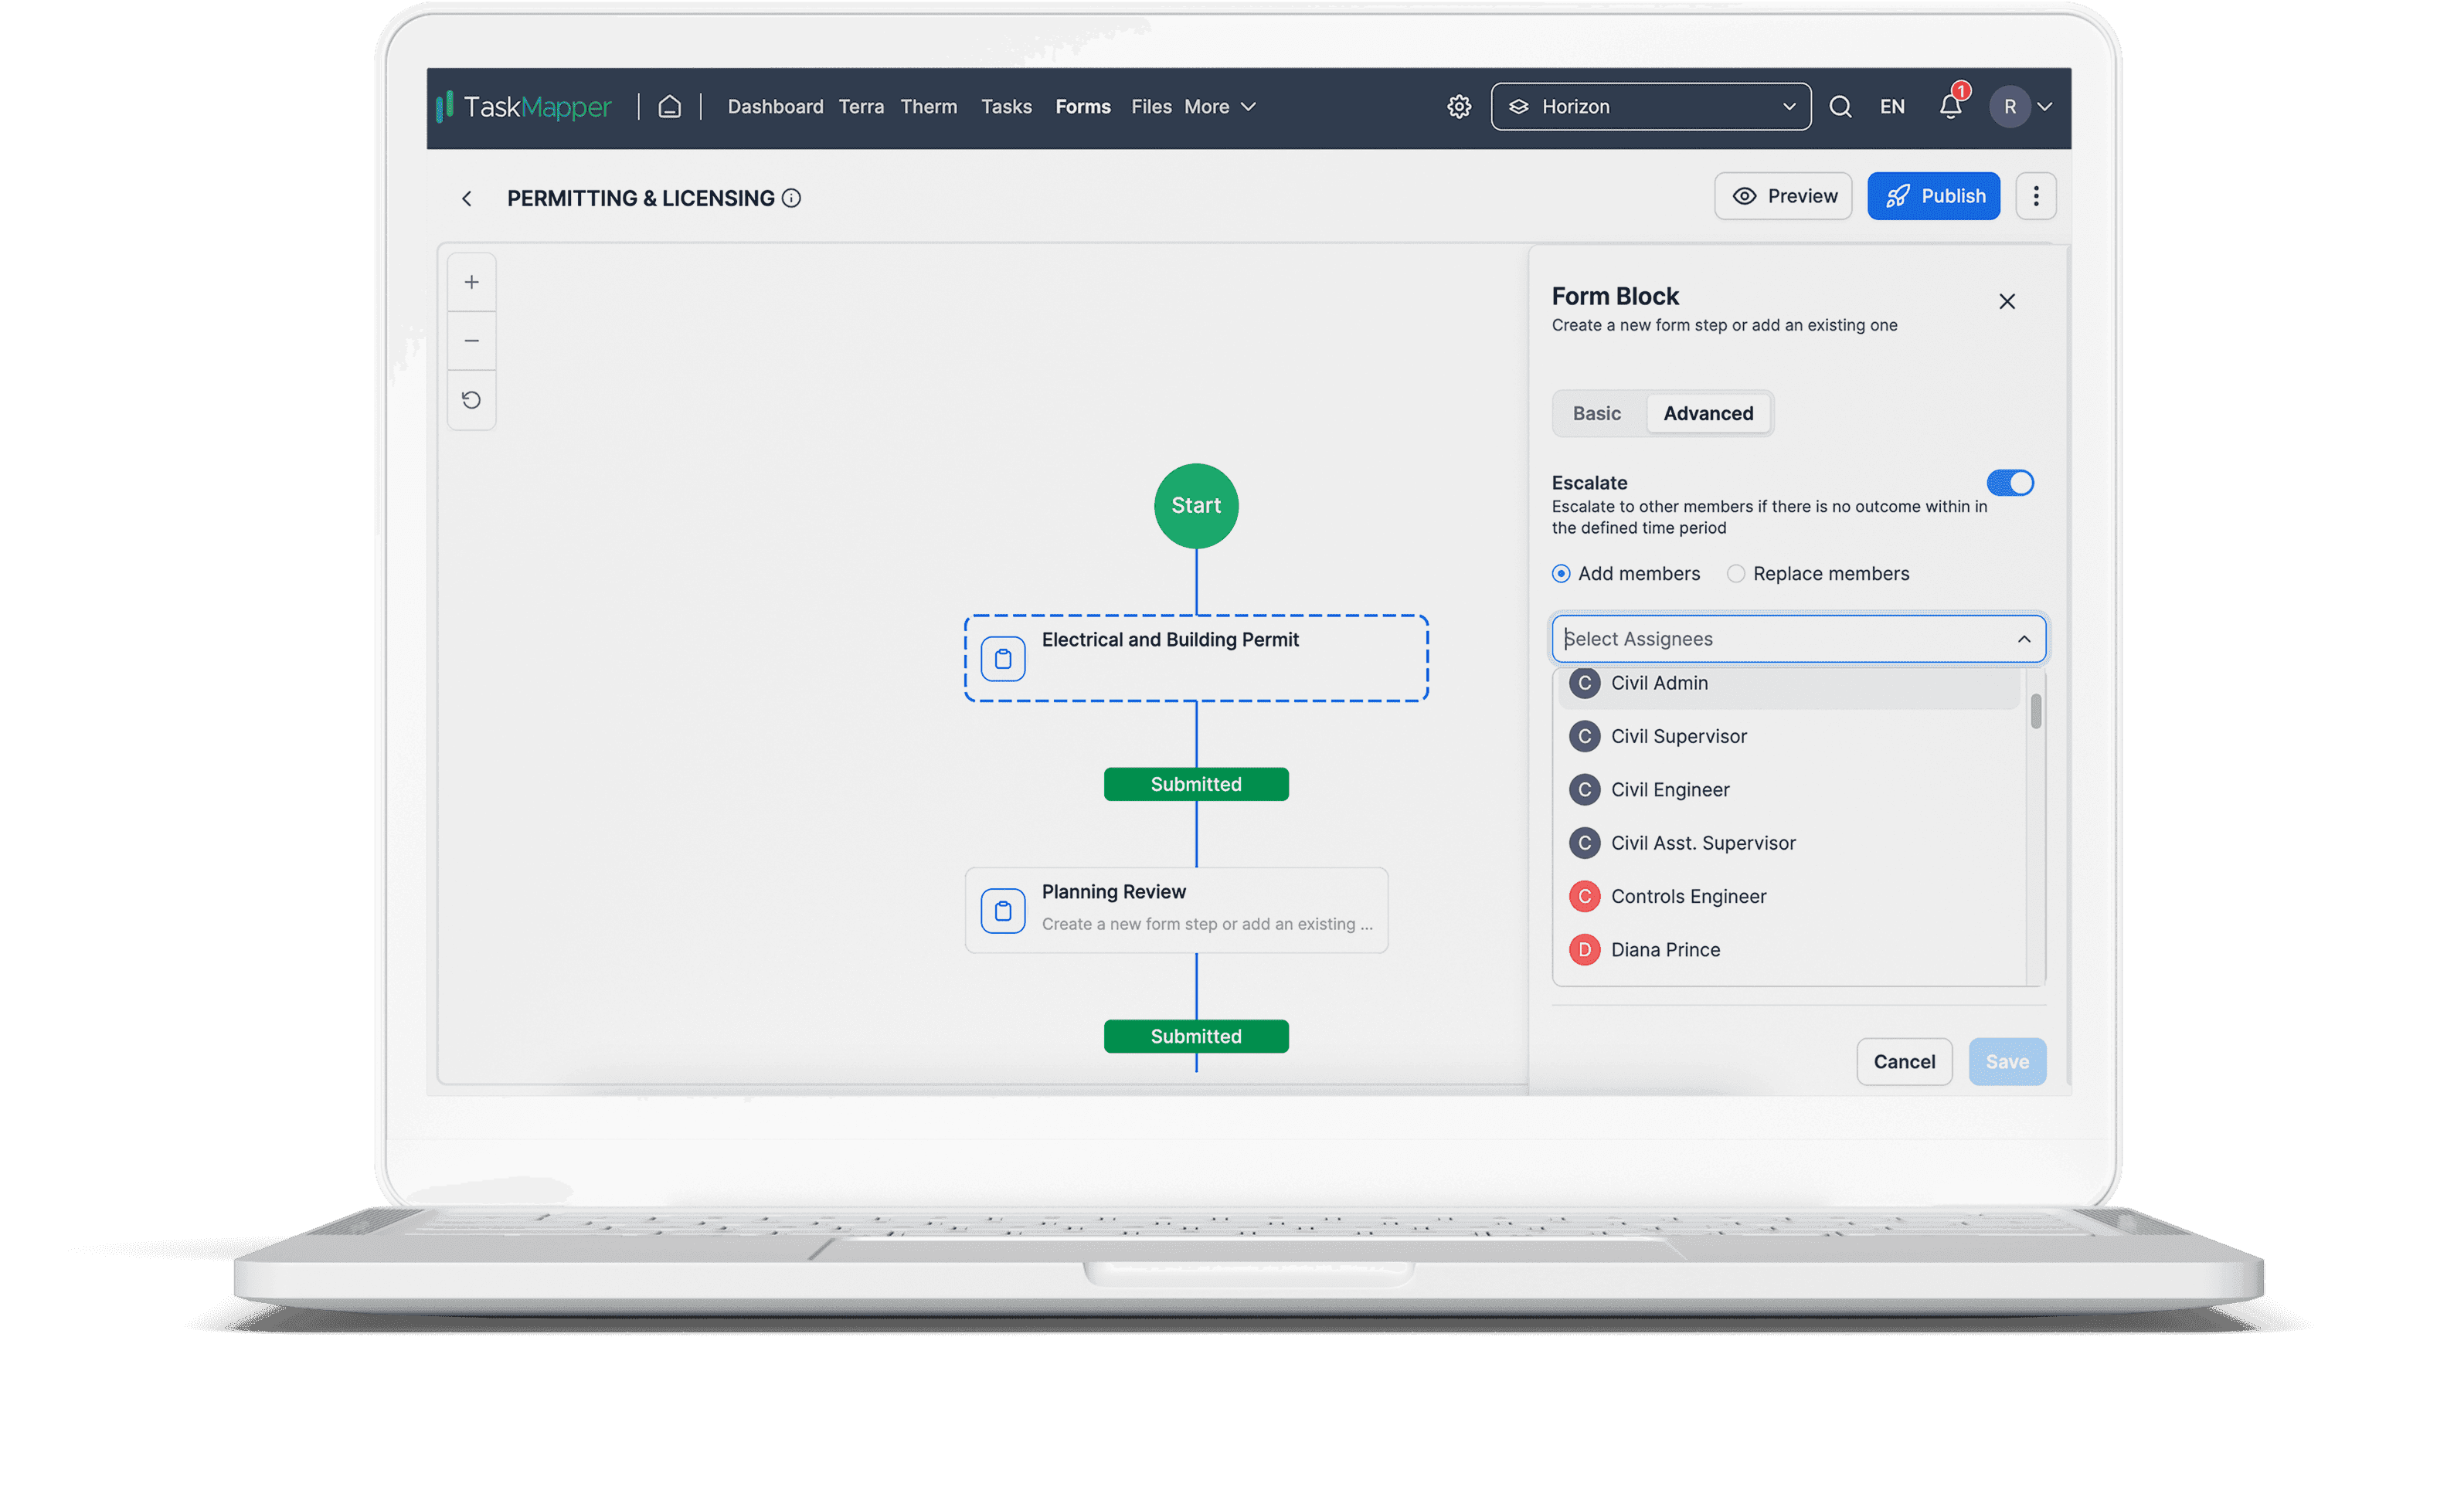This screenshot has height=1500, width=2464.
Task: Select the Replace members radio
Action: (x=1736, y=574)
